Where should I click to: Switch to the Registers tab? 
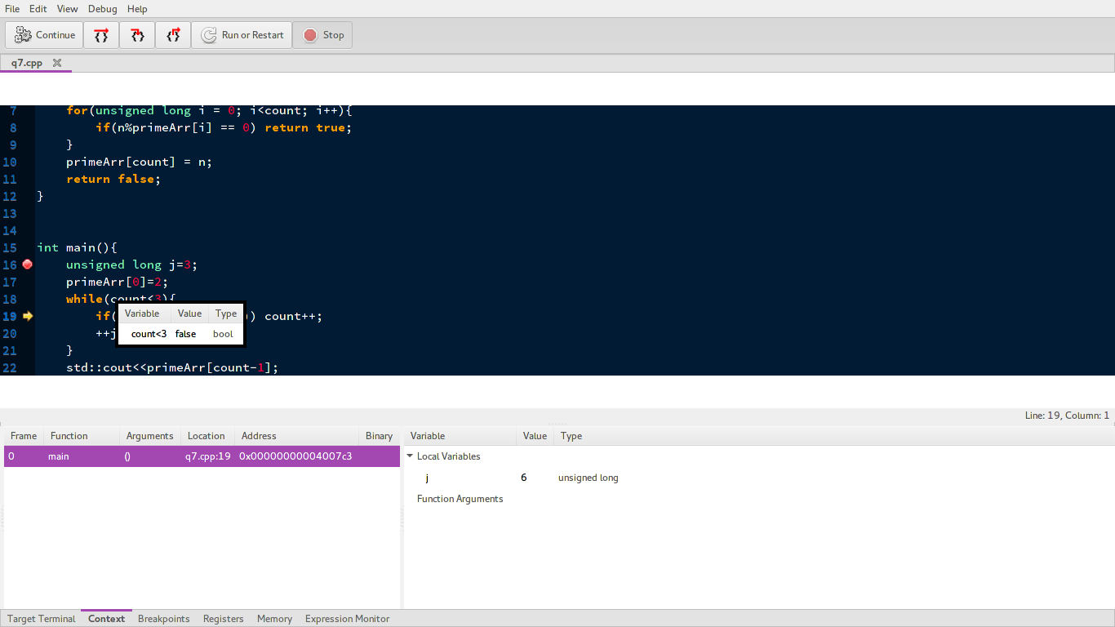[x=224, y=619]
